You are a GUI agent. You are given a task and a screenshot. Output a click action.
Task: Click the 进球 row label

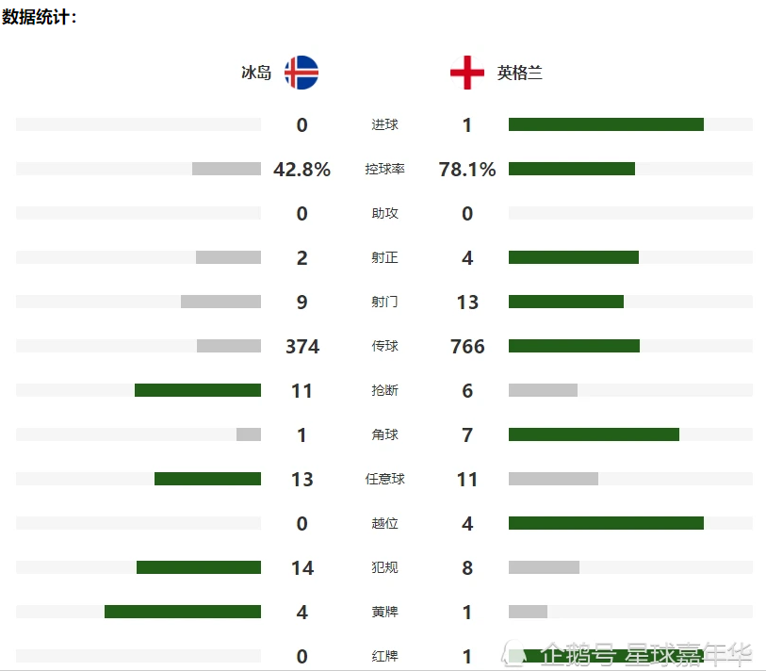384,125
